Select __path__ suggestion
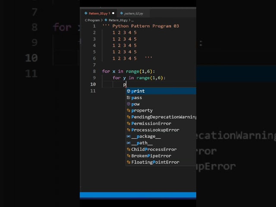 161,143
